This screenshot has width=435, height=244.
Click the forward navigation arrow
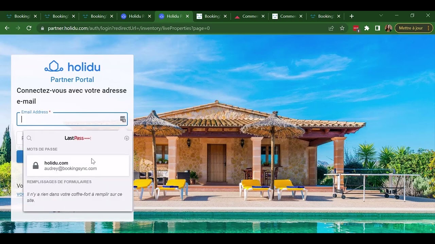coord(18,28)
